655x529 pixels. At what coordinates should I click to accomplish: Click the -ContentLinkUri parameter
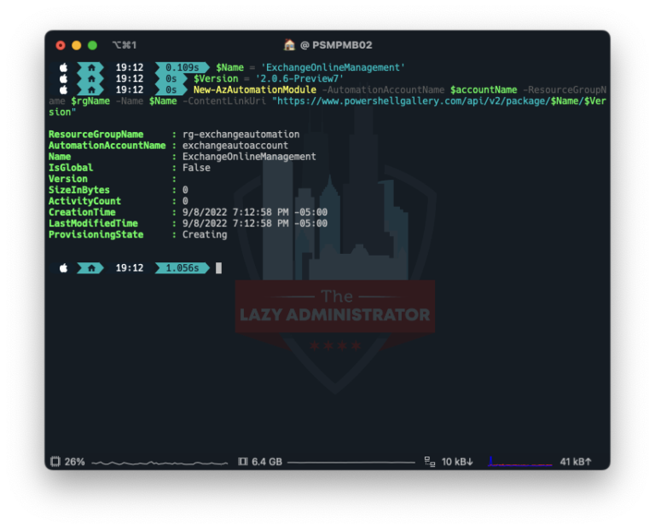(224, 101)
